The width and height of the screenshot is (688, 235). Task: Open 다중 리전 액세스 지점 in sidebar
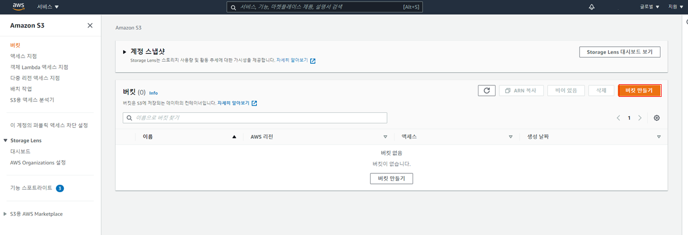point(35,78)
